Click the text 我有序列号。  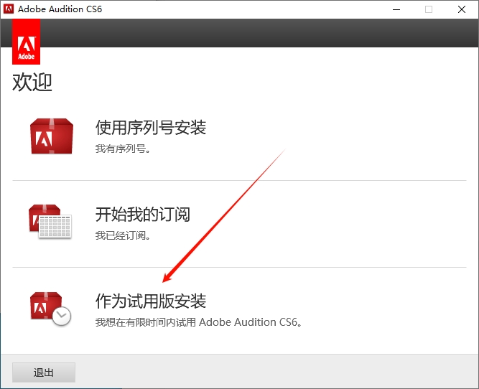(123, 149)
